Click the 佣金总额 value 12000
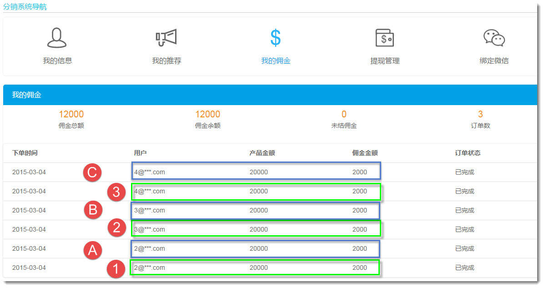The width and height of the screenshot is (544, 288). (x=71, y=114)
